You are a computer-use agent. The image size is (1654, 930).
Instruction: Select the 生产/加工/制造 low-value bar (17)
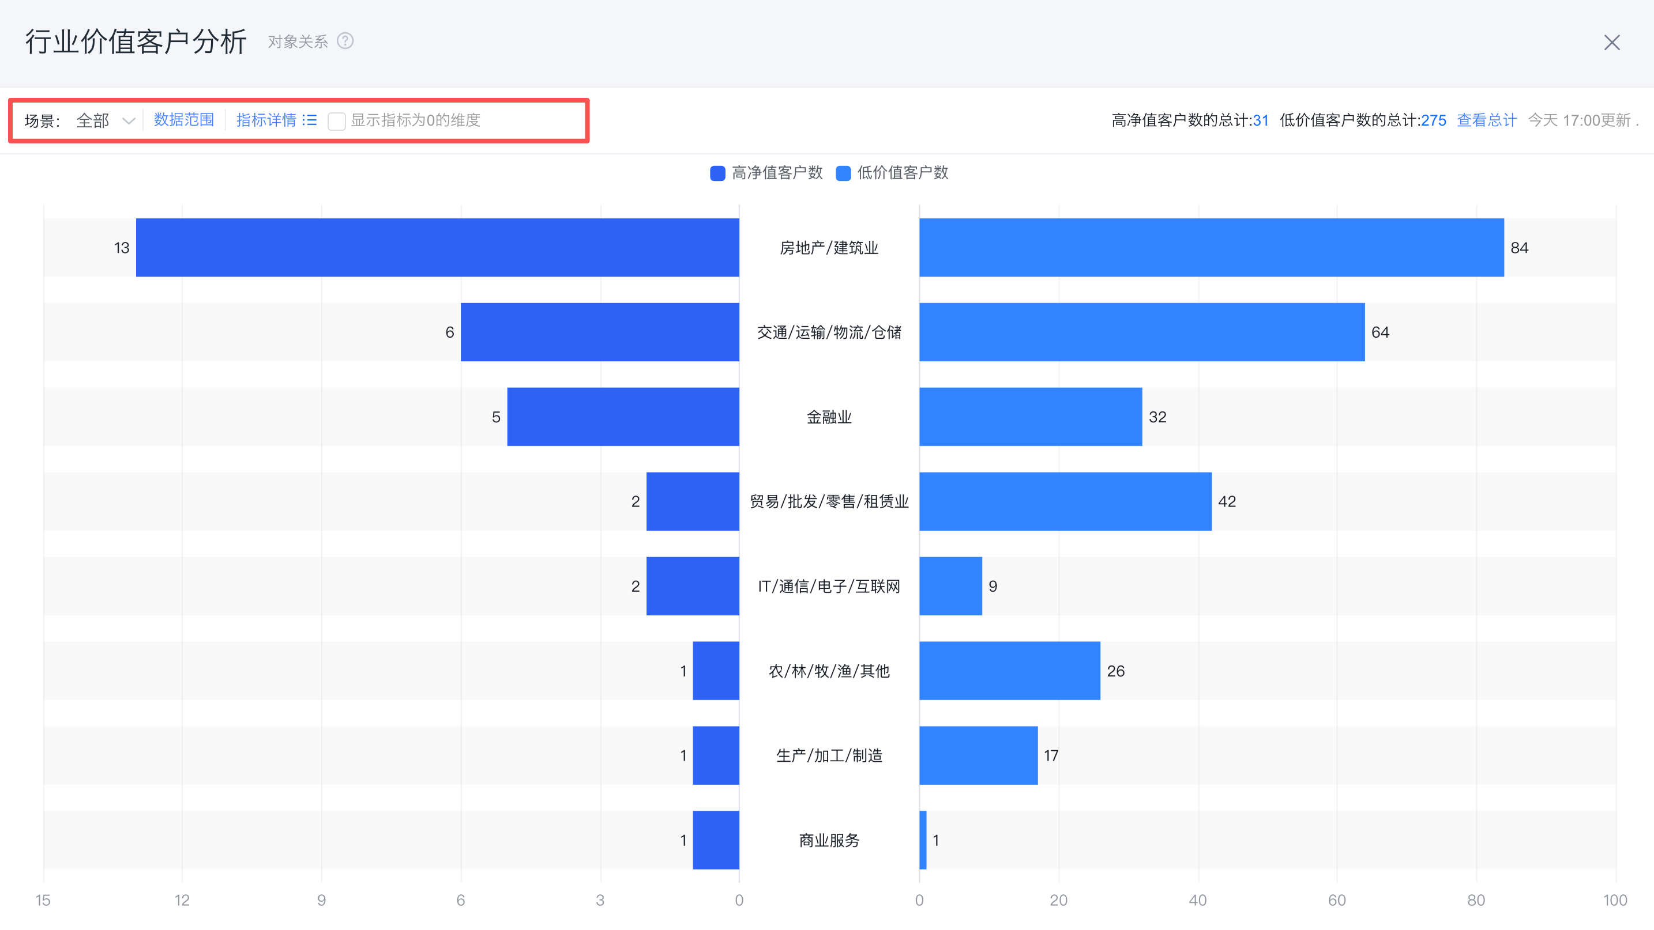coord(978,755)
